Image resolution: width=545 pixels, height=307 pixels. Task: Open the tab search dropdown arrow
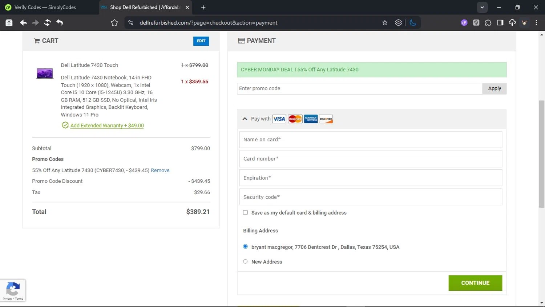482,7
